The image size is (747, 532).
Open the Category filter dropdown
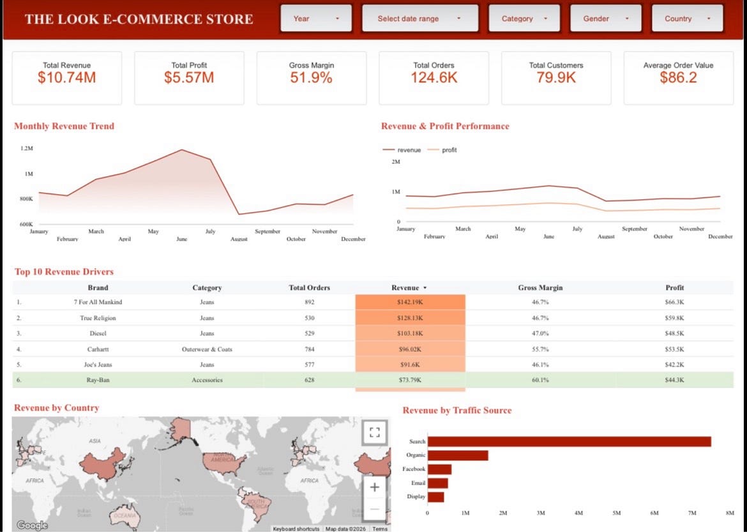coord(524,19)
